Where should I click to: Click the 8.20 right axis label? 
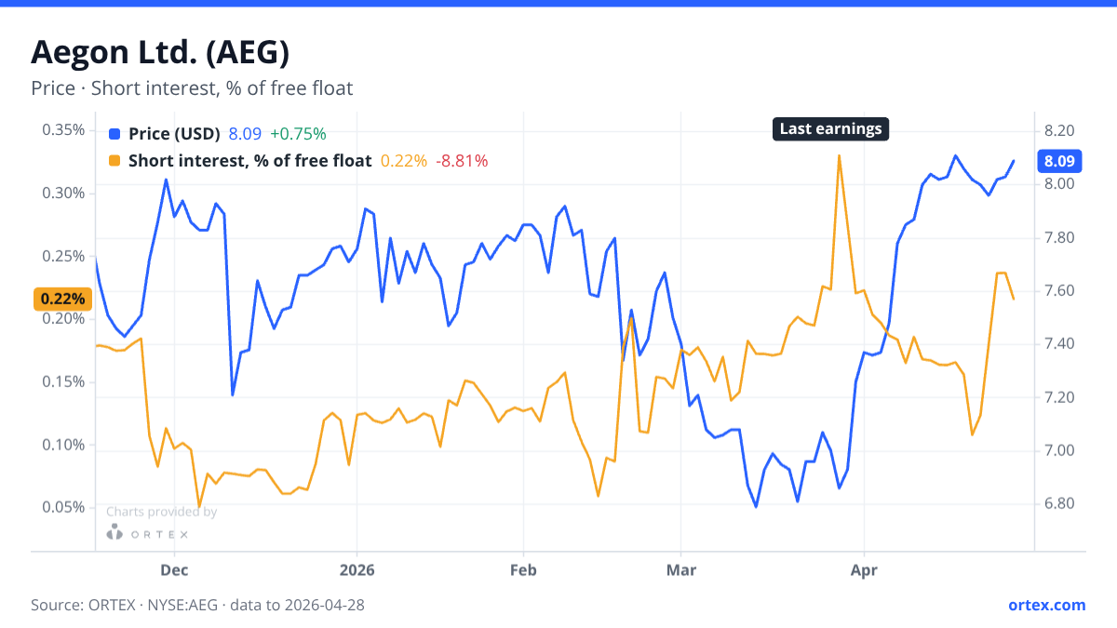tap(1059, 130)
